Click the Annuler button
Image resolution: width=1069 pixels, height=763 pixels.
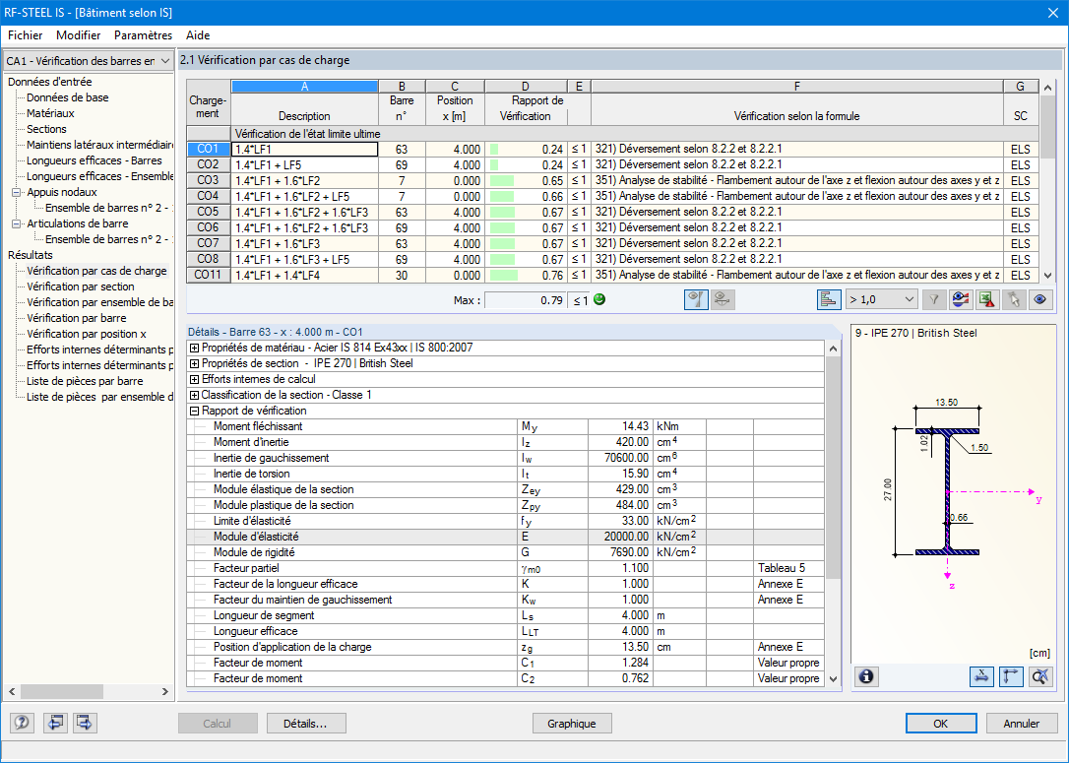pyautogui.click(x=1022, y=724)
